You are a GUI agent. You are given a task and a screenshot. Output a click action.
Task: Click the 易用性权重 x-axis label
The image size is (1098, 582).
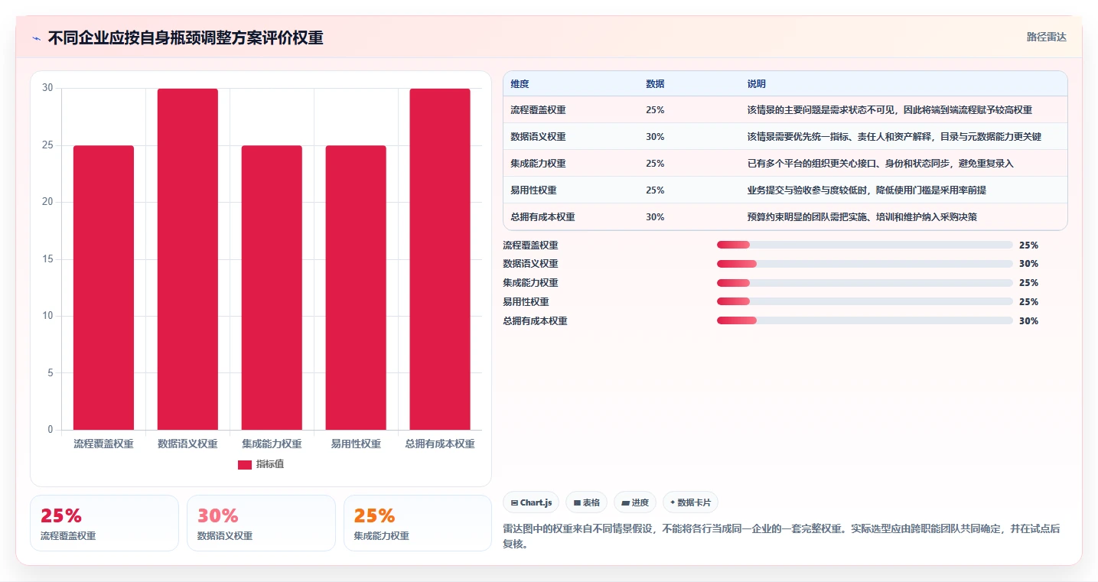[356, 444]
